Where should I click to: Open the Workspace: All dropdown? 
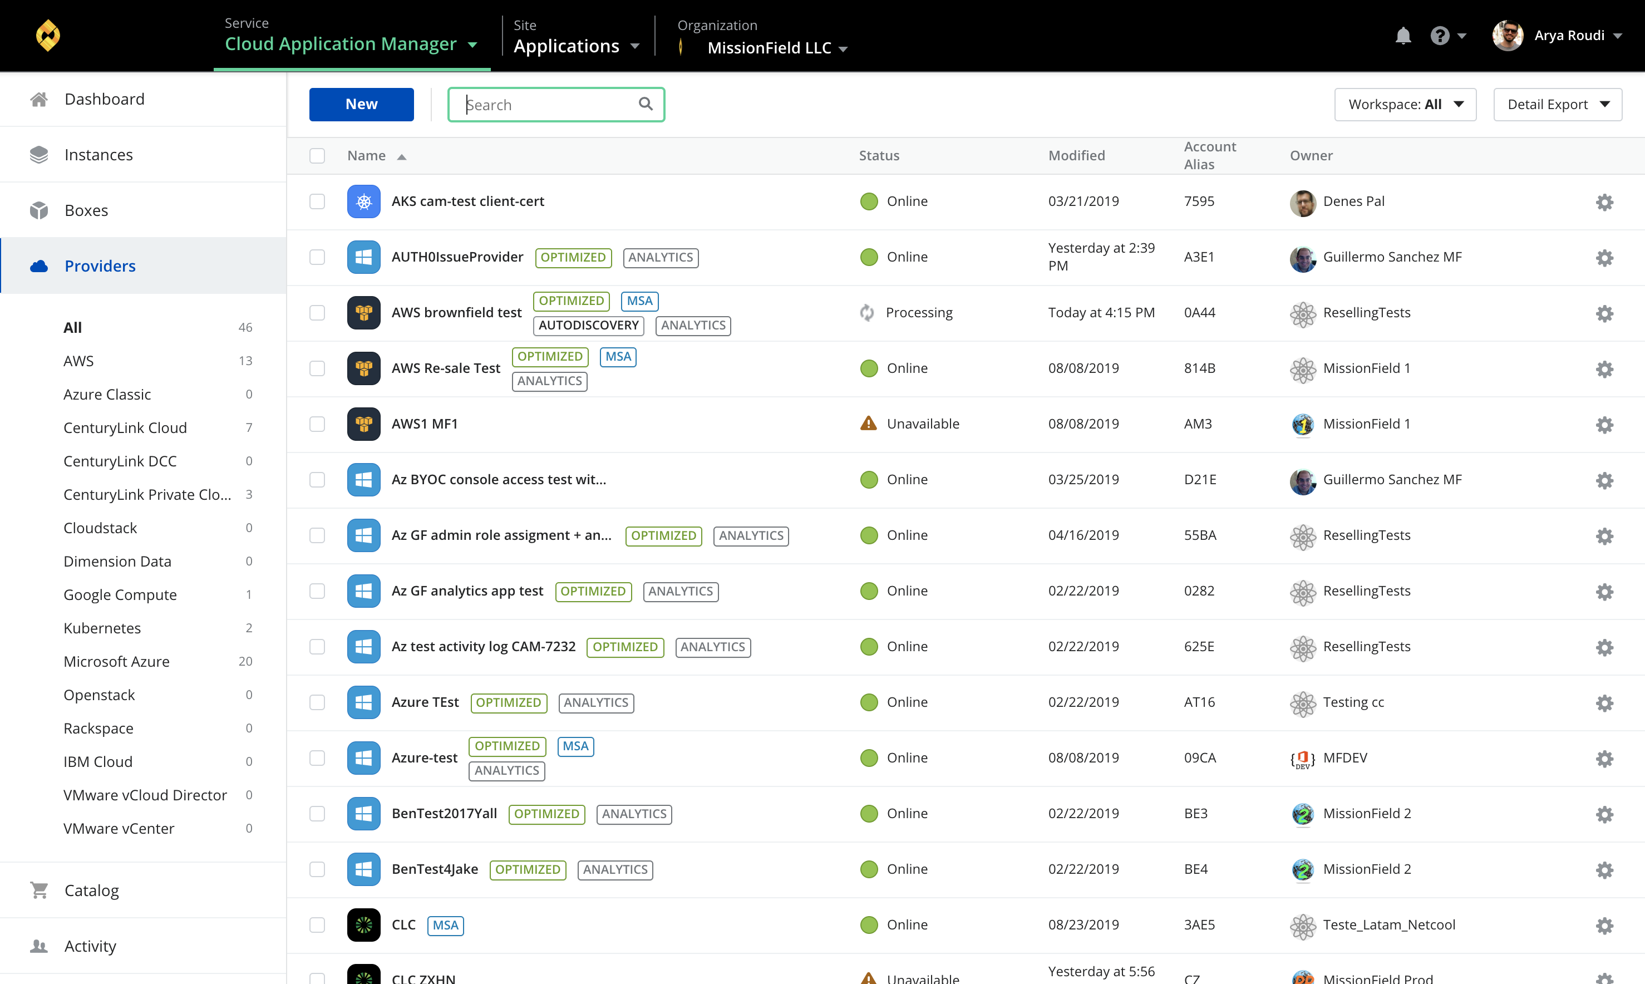1405,105
